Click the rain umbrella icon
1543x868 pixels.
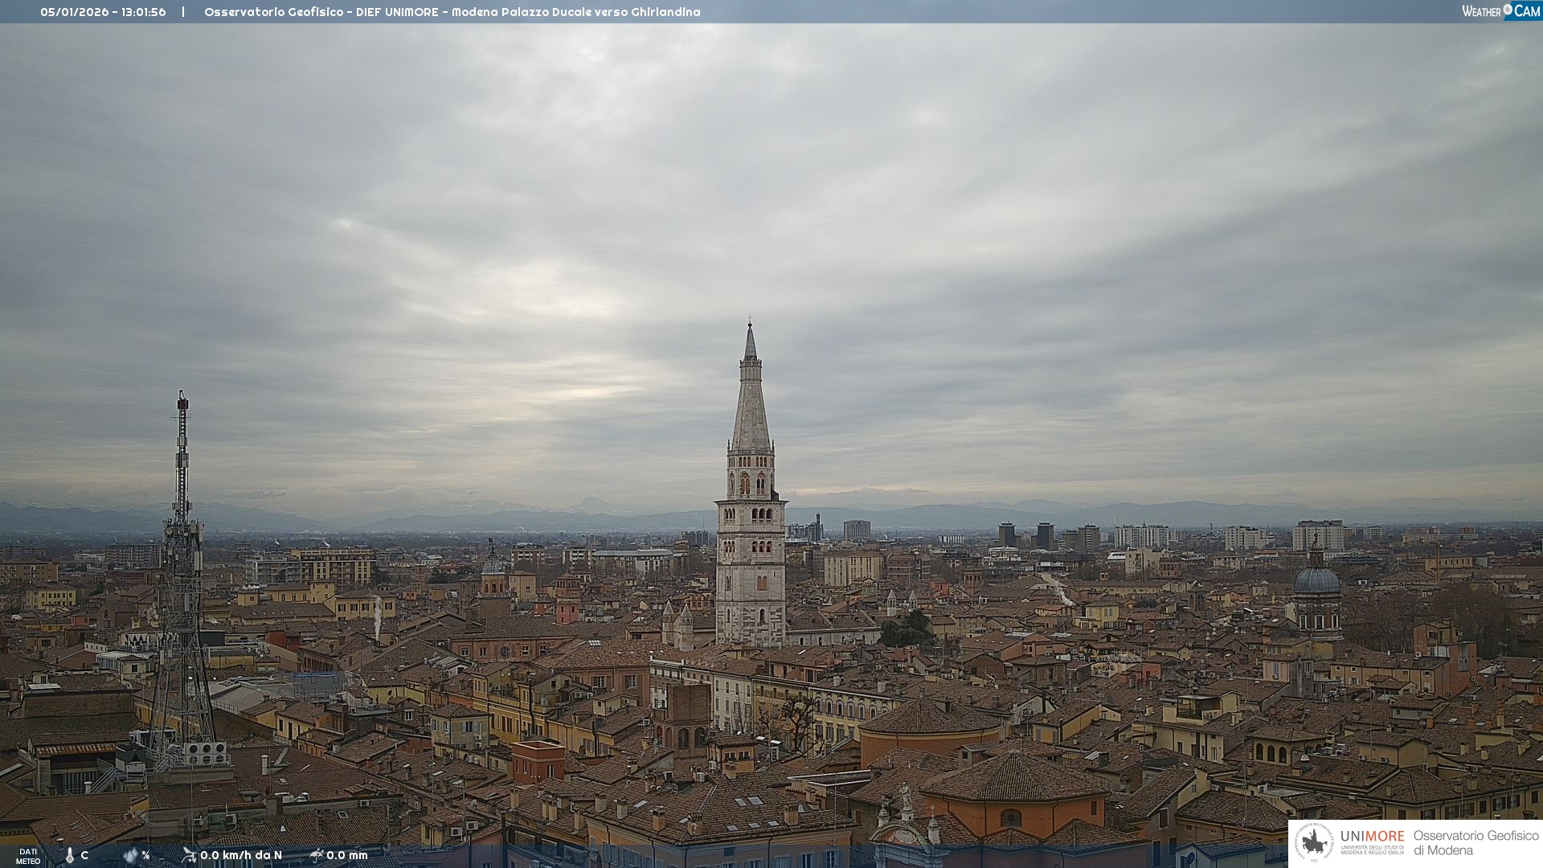click(316, 854)
